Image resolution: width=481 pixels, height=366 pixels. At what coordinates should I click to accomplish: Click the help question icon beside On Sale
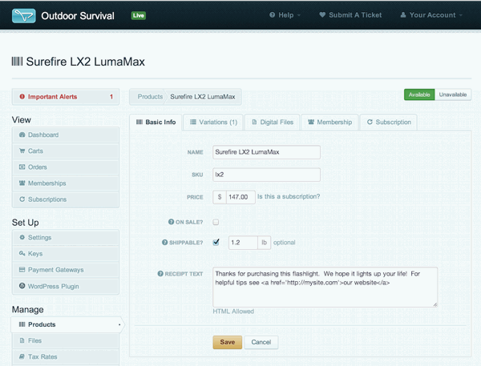point(172,222)
